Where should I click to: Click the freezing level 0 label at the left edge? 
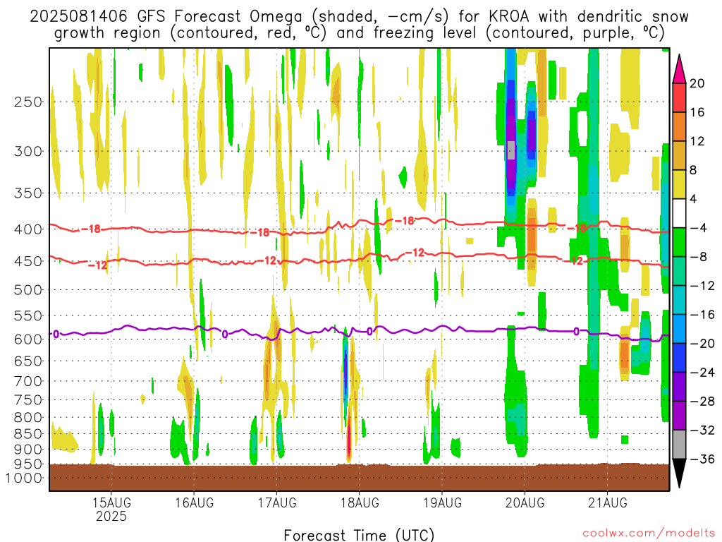coord(56,334)
